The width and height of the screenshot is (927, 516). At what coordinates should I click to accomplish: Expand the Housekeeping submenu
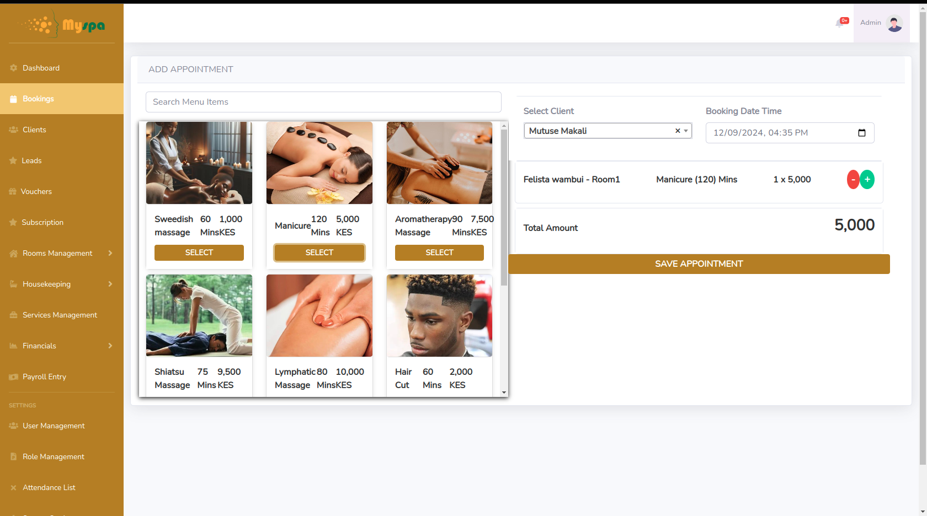[x=110, y=284]
